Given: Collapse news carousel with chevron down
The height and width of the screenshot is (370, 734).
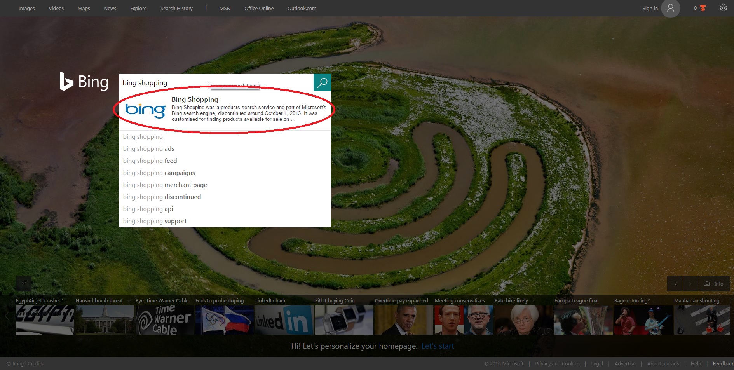Looking at the screenshot, I should pyautogui.click(x=24, y=283).
